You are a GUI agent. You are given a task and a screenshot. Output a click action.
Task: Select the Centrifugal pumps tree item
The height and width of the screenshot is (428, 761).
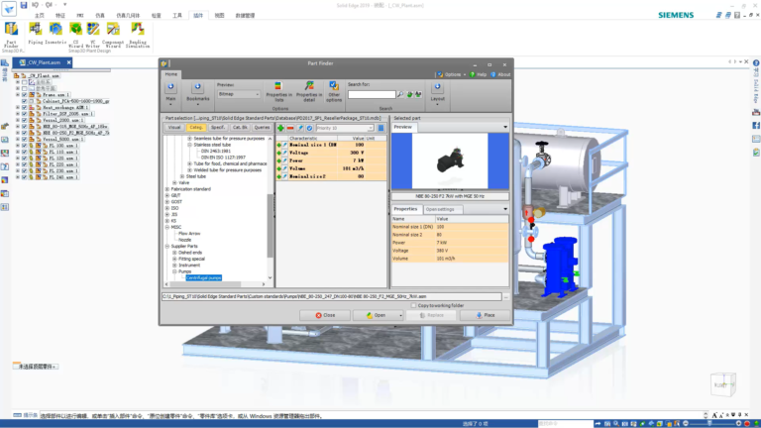point(204,278)
